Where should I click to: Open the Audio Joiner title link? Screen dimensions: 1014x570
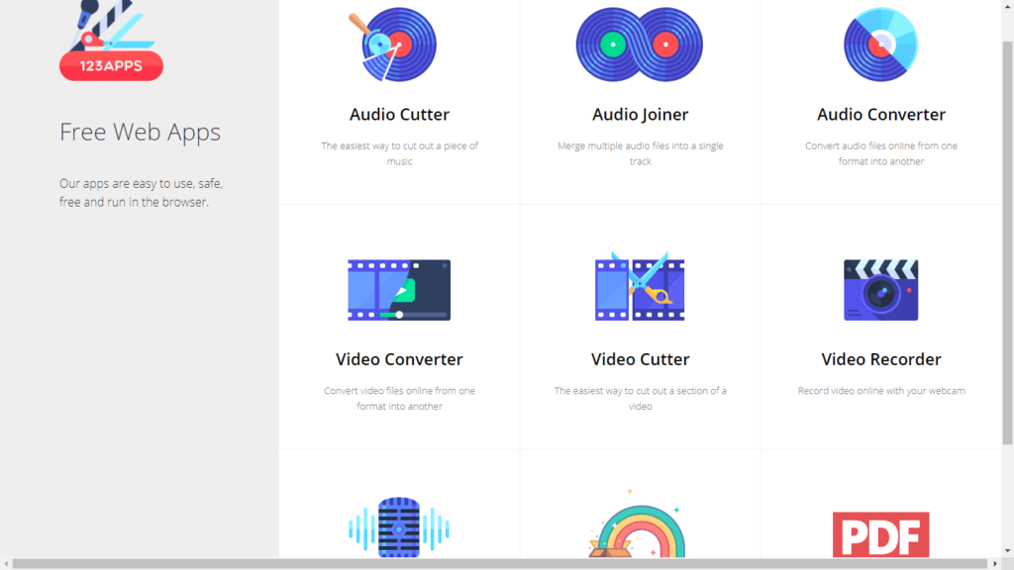pyautogui.click(x=641, y=115)
